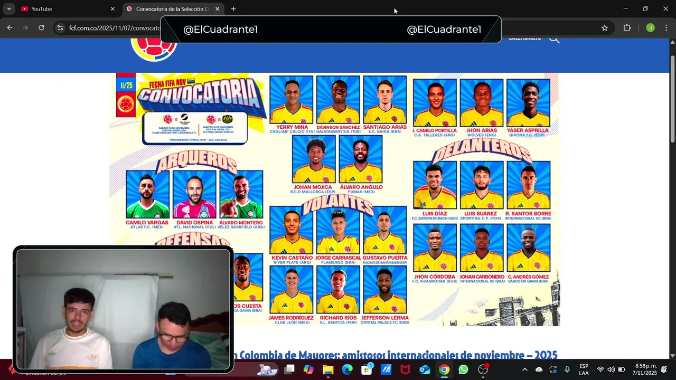676x380 pixels.
Task: Open McAfee from the taskbar
Action: point(405,369)
